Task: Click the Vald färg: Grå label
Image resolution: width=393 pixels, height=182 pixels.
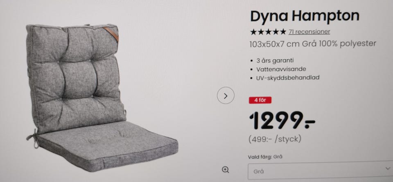Action: coord(265,157)
